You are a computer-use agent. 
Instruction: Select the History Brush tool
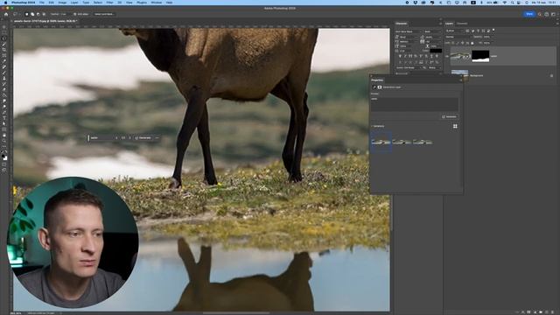pyautogui.click(x=4, y=84)
